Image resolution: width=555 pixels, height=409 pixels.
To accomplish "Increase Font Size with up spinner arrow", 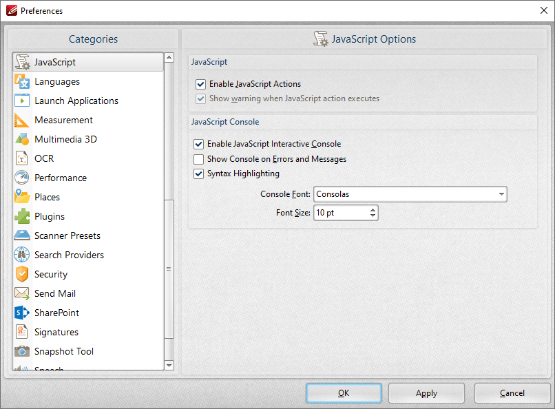I will (x=373, y=210).
